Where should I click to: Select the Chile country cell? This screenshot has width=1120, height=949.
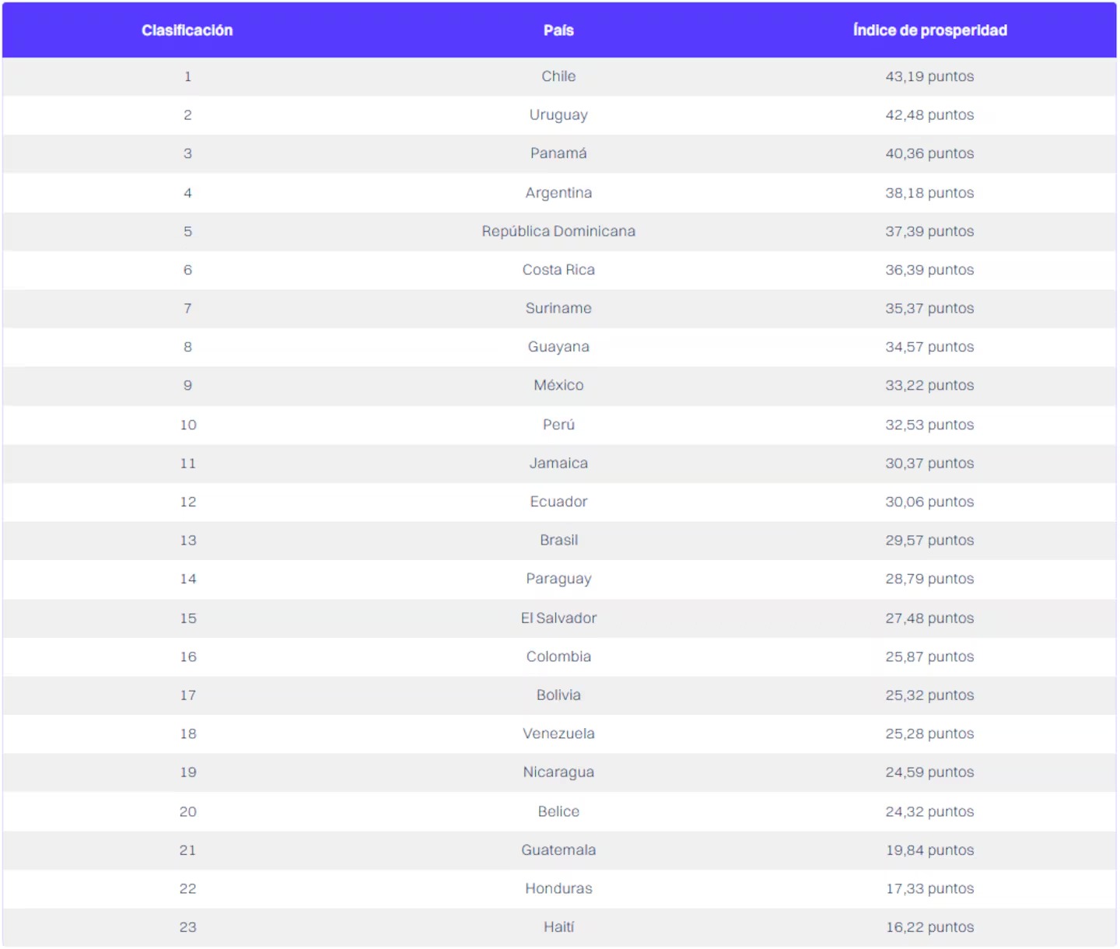pos(558,76)
